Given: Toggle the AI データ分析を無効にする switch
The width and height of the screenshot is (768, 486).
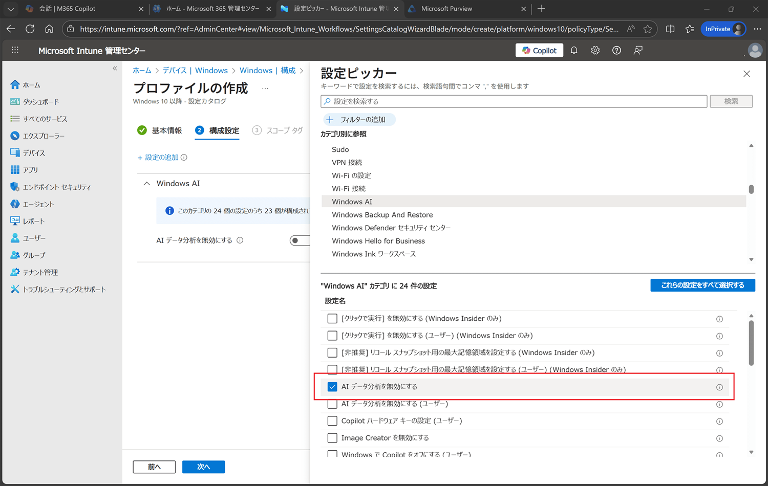Looking at the screenshot, I should (x=300, y=240).
